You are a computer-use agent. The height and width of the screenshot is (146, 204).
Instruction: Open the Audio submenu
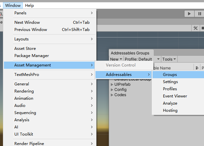click(50, 106)
